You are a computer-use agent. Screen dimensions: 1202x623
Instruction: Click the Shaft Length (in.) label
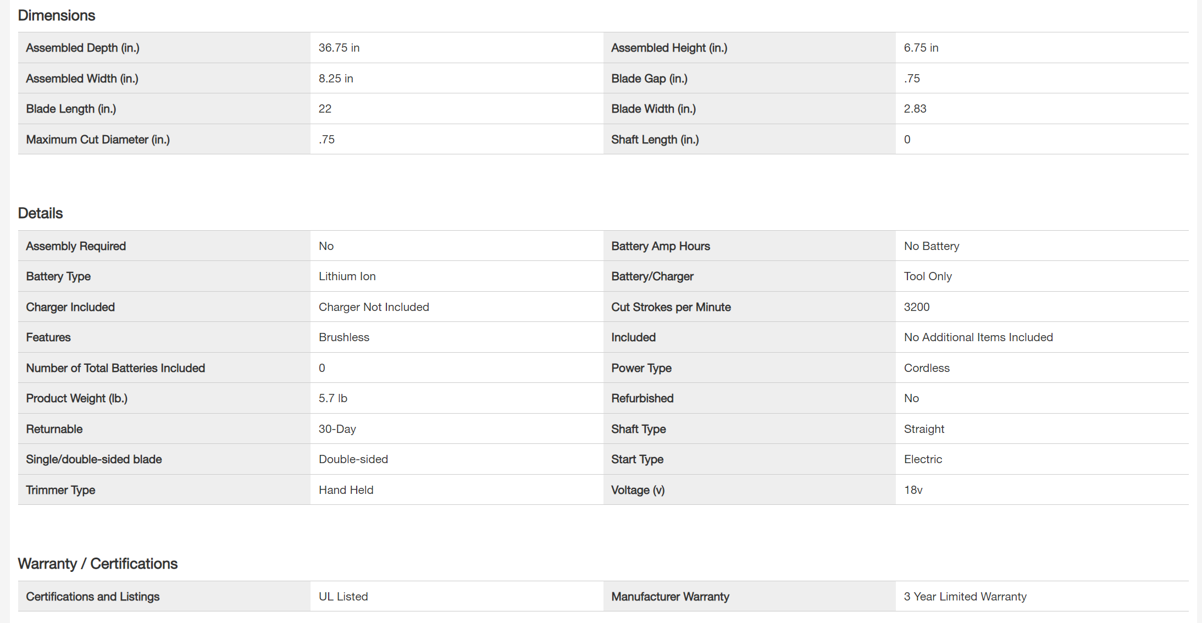coord(655,140)
